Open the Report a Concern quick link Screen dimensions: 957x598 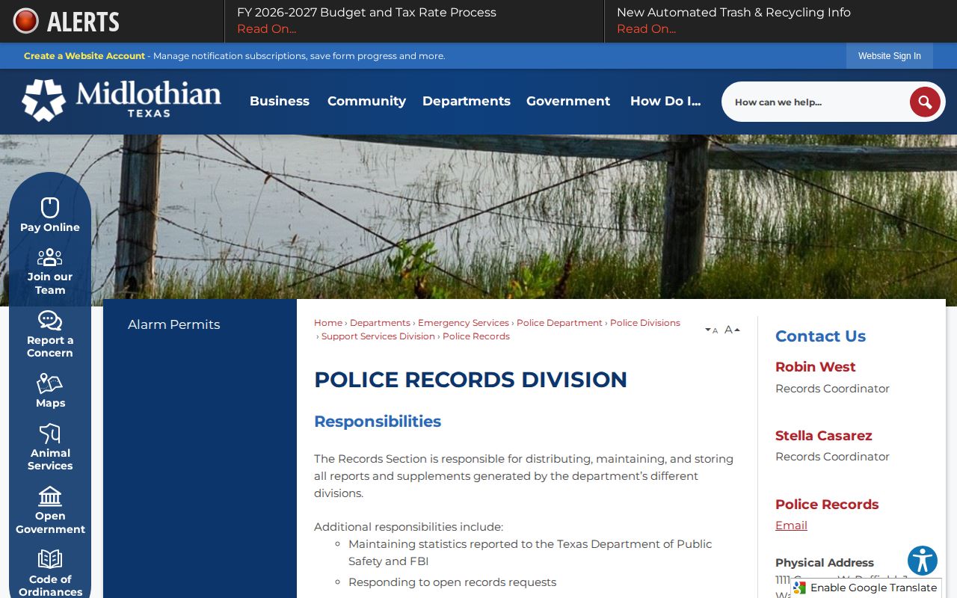50,334
